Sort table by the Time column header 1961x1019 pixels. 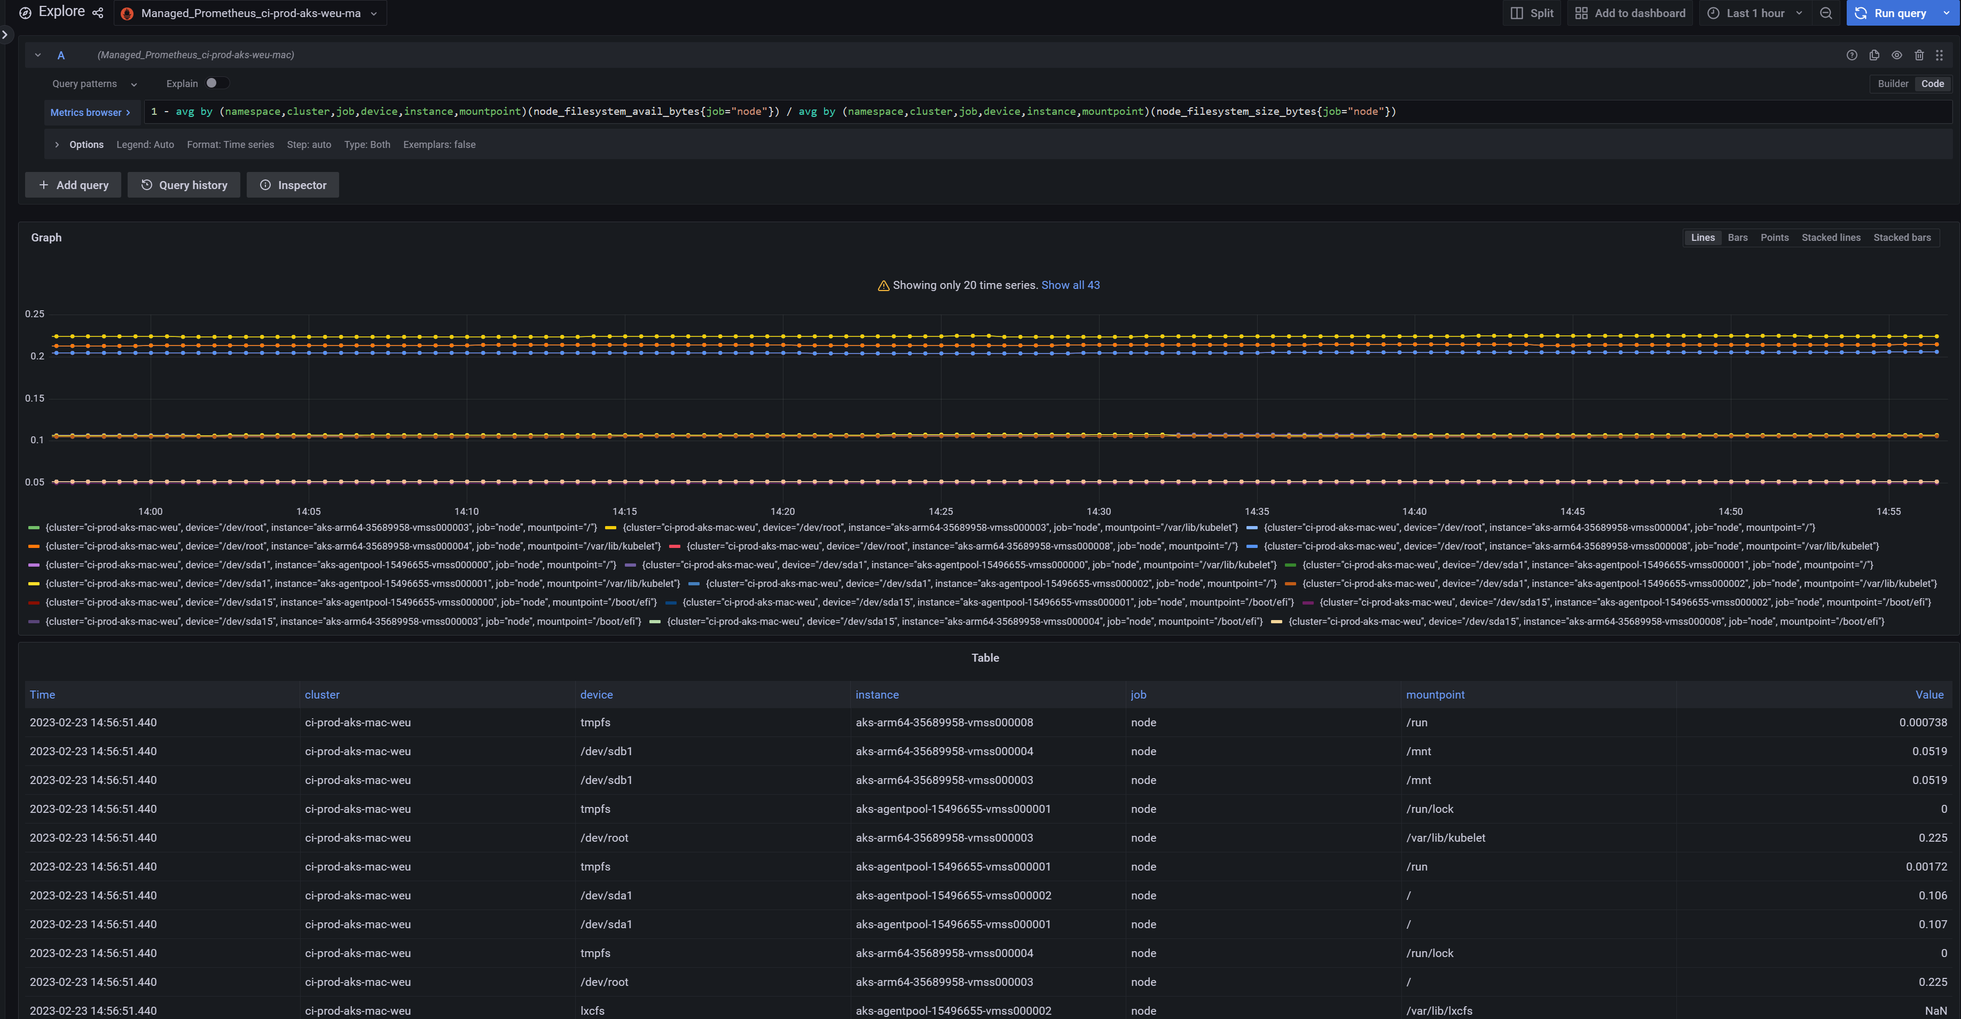click(42, 694)
